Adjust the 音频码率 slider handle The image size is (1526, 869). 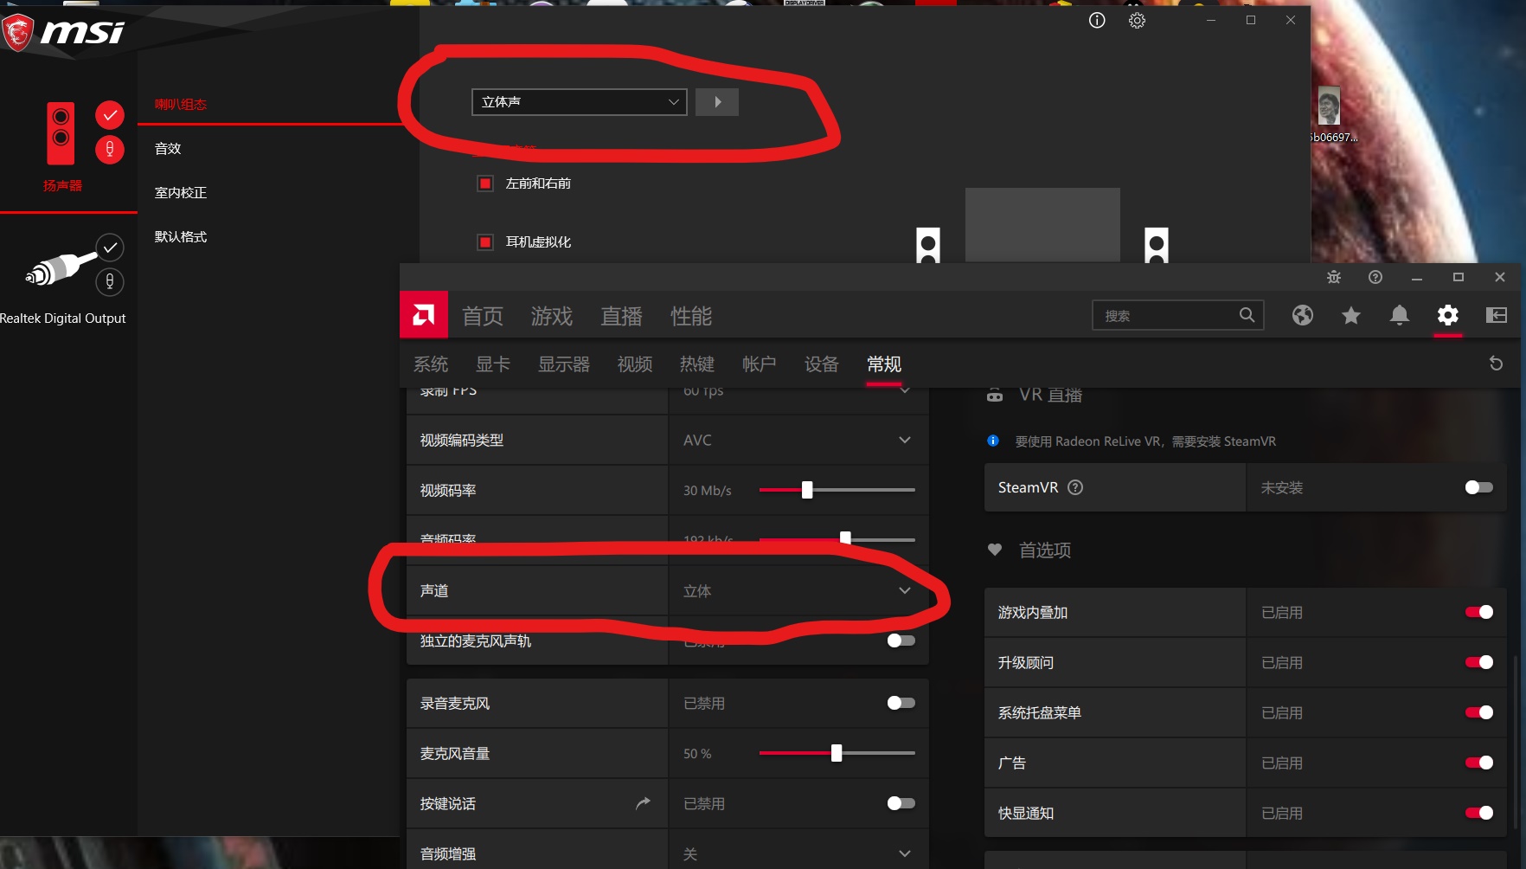tap(845, 538)
